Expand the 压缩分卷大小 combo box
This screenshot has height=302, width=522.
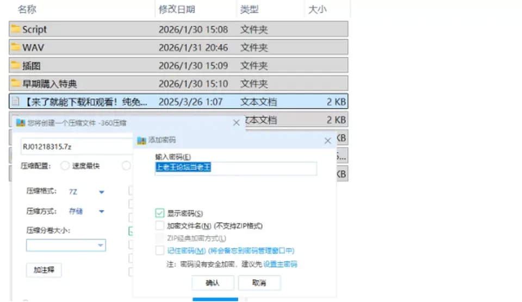pos(100,245)
